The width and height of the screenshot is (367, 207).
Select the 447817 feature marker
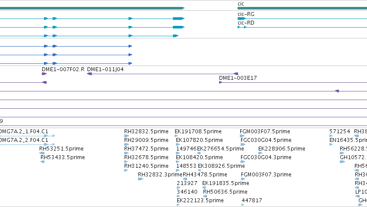[243, 205]
